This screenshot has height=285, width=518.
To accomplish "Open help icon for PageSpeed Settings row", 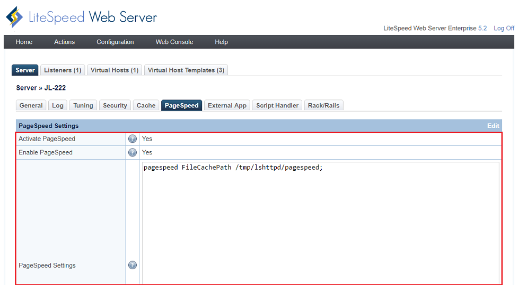I will point(133,265).
